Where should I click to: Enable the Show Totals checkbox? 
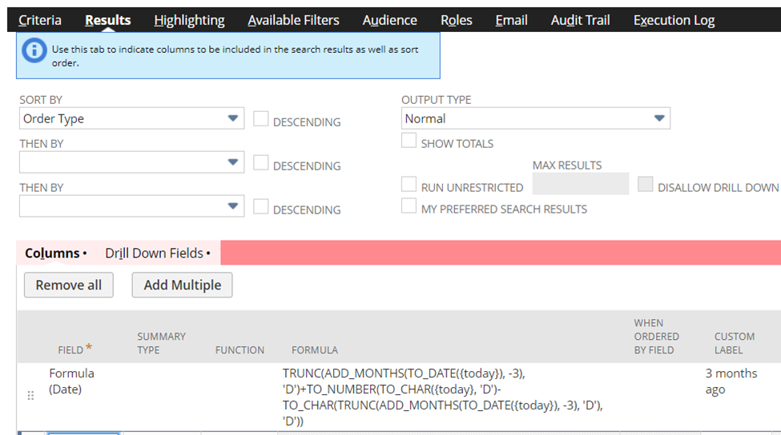point(409,140)
